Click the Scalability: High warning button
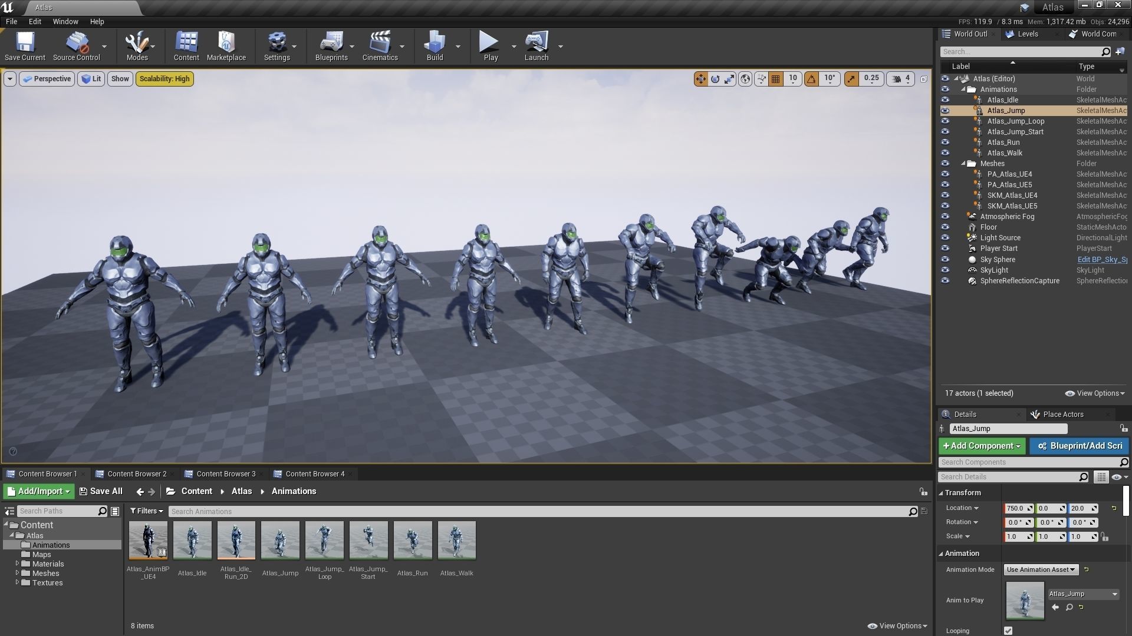 [x=164, y=79]
